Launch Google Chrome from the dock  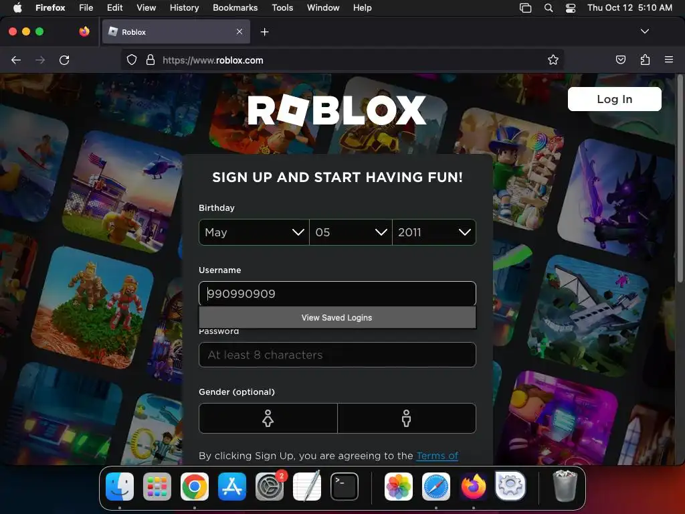pos(195,486)
